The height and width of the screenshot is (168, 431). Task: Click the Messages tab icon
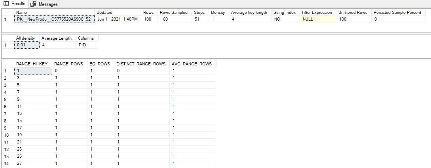pos(34,4)
